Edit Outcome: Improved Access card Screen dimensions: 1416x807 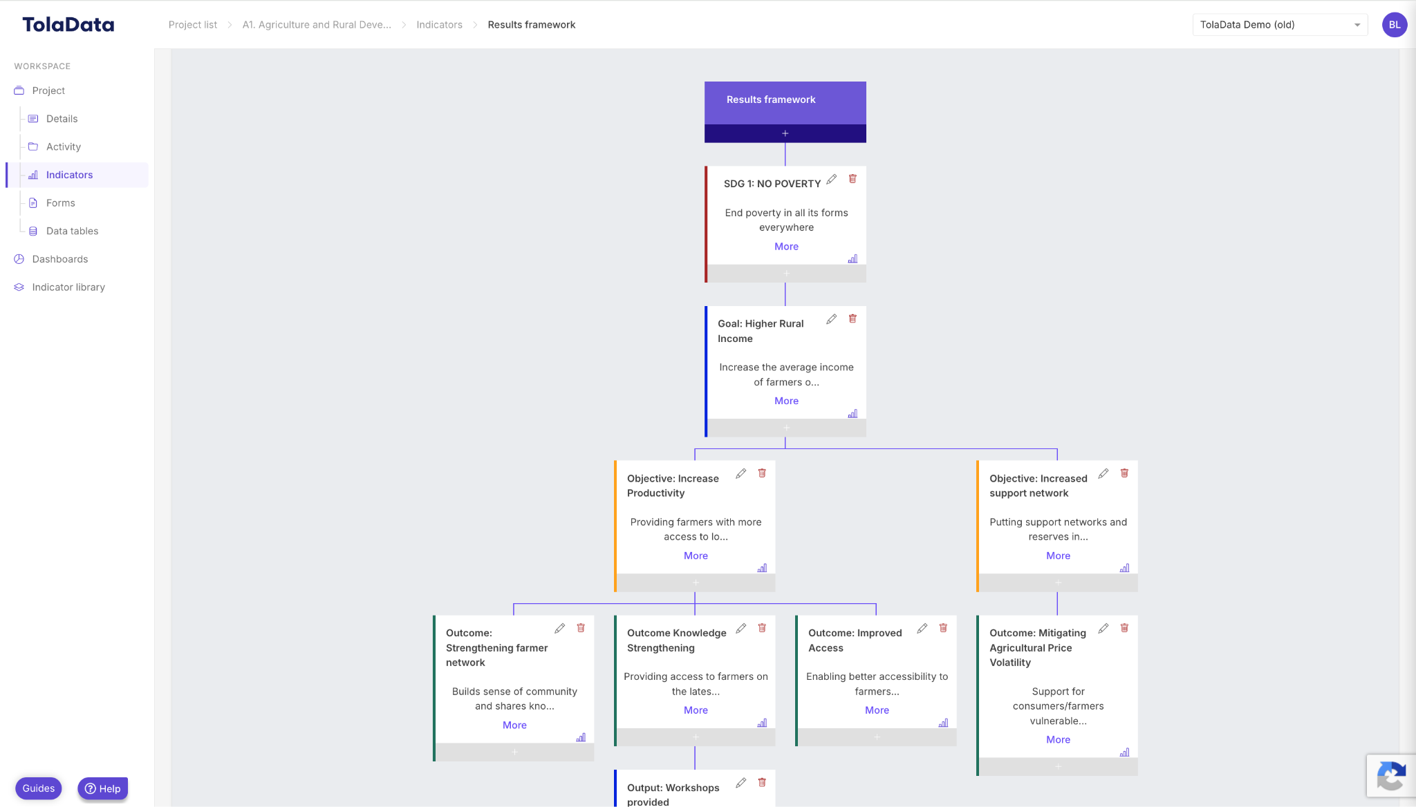922,628
